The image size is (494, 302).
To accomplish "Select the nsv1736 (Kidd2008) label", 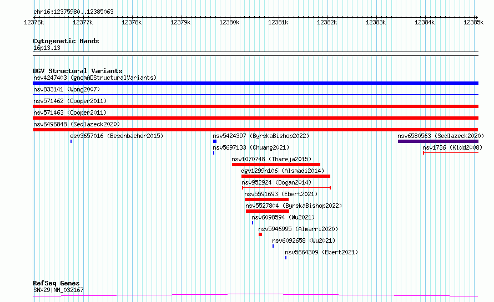I will 452,147.
